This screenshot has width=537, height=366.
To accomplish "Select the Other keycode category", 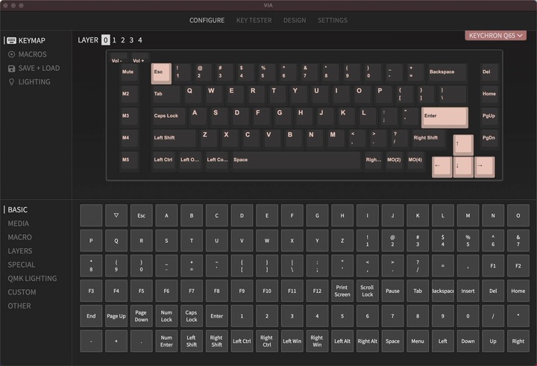I will pos(19,306).
